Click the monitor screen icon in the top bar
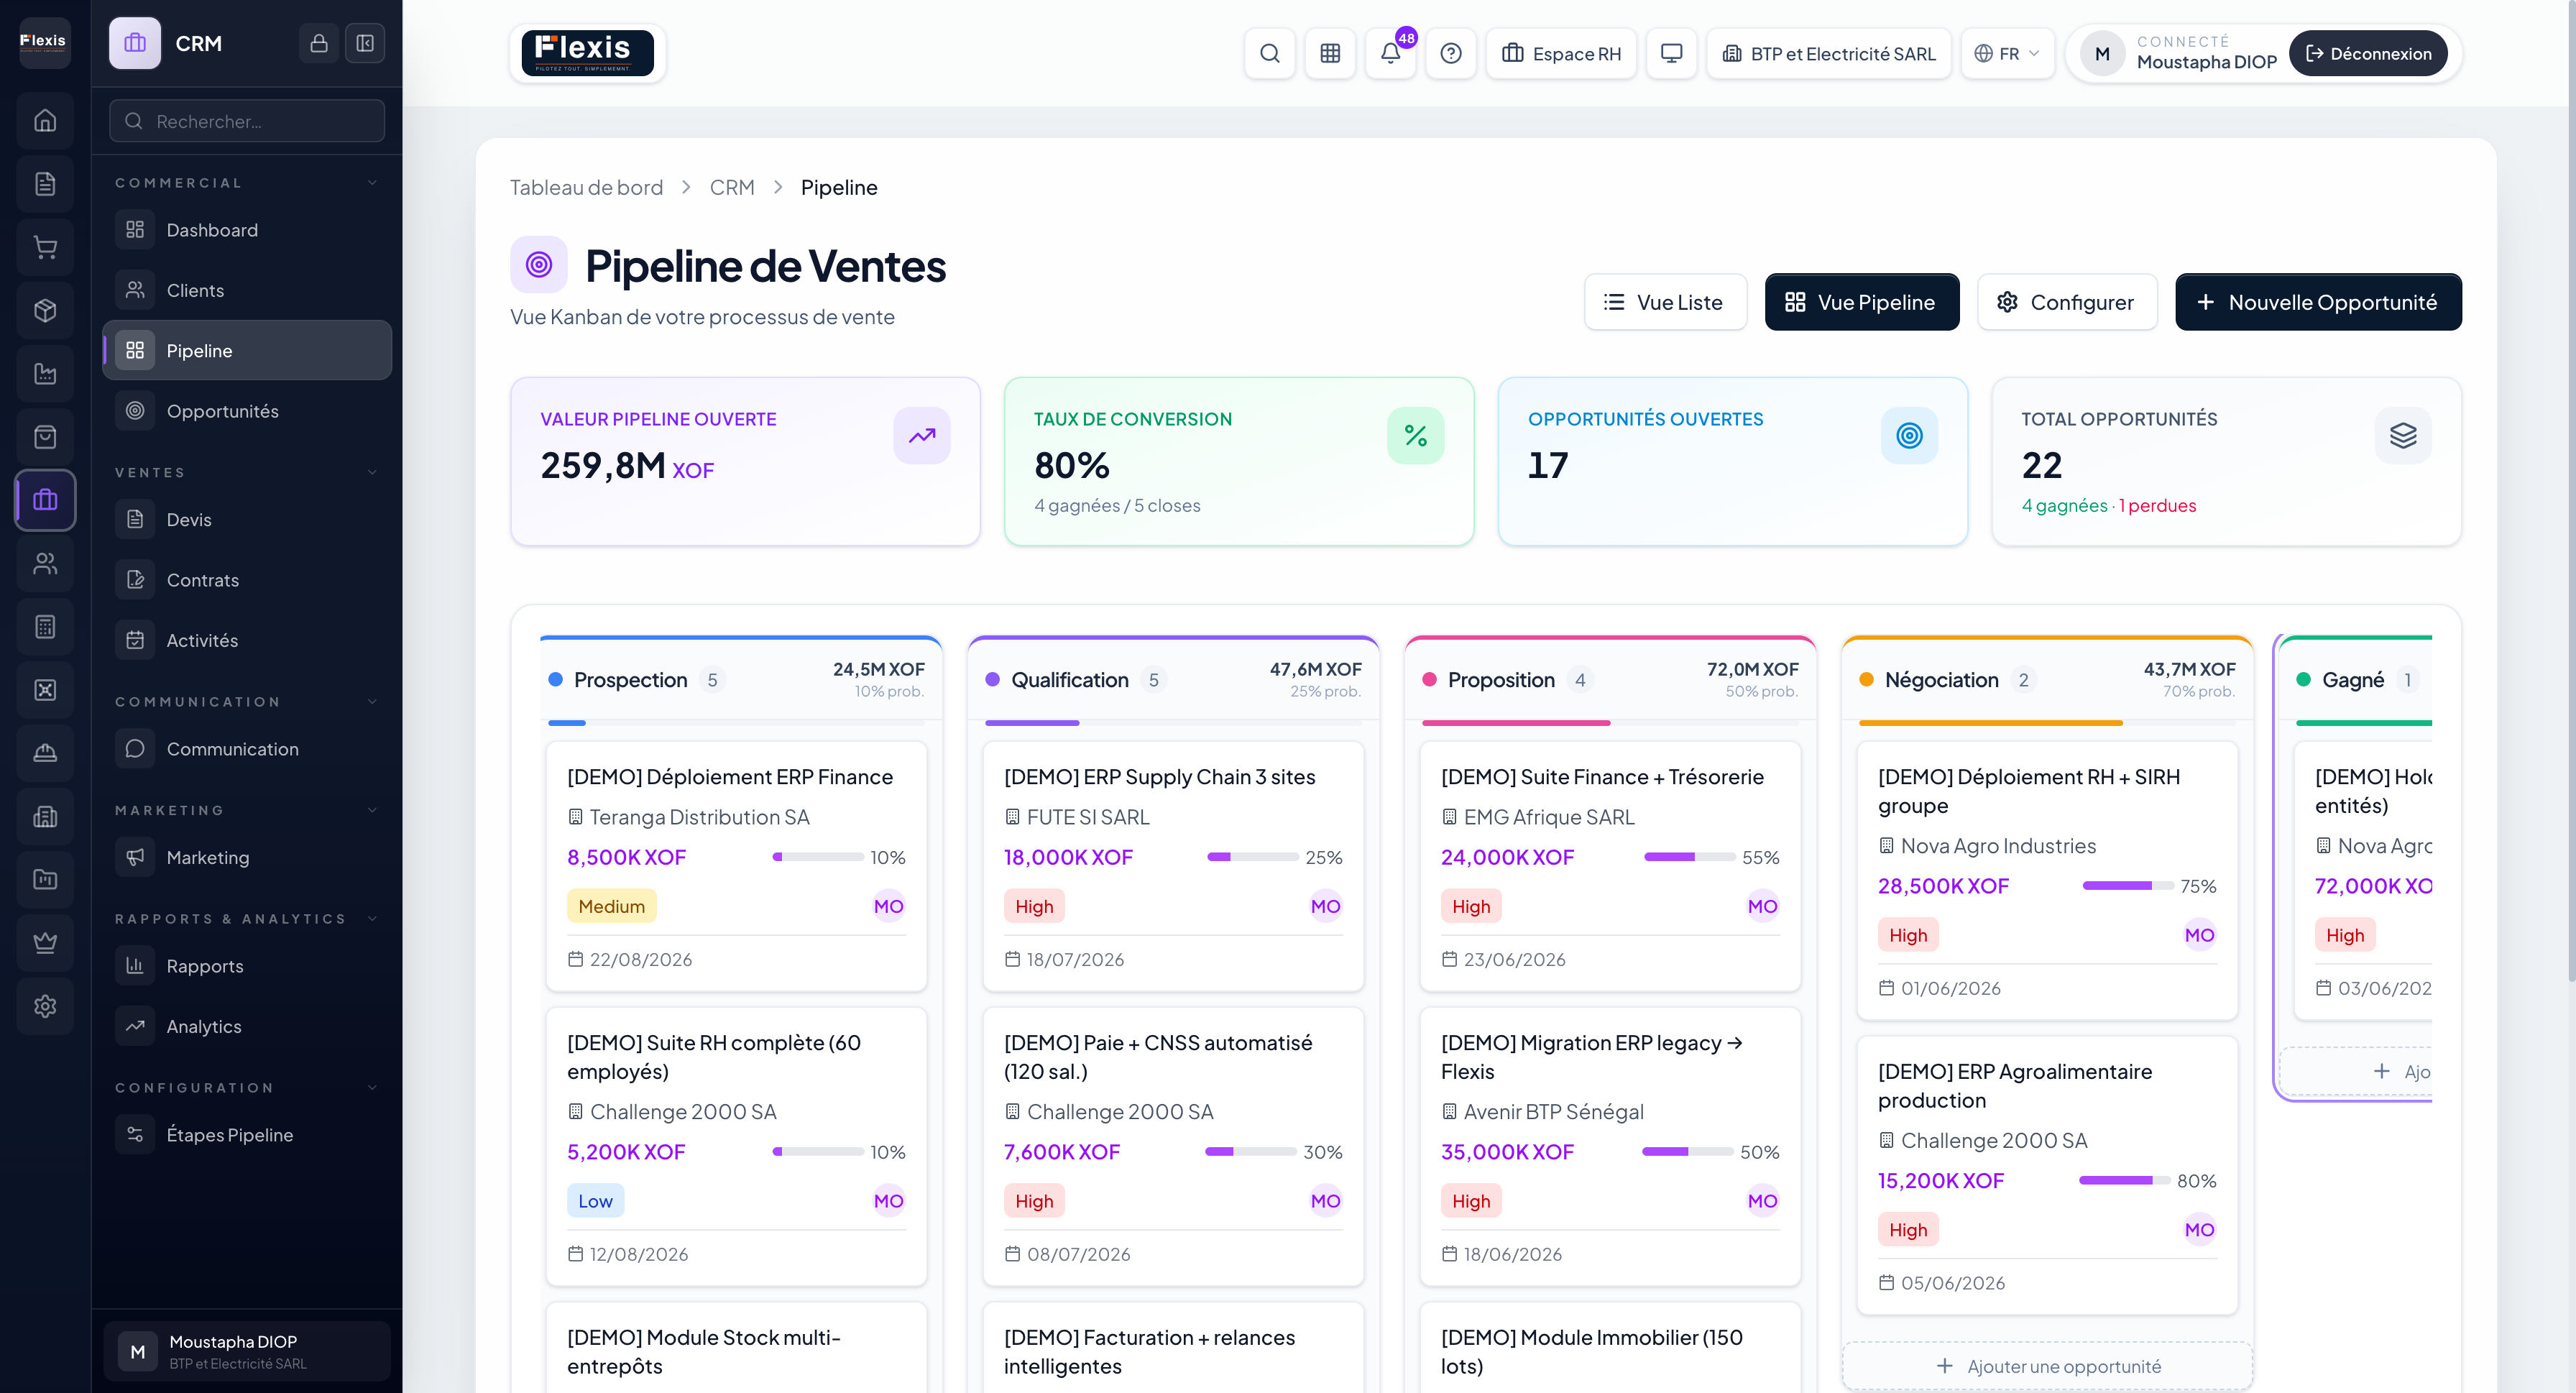 1671,53
